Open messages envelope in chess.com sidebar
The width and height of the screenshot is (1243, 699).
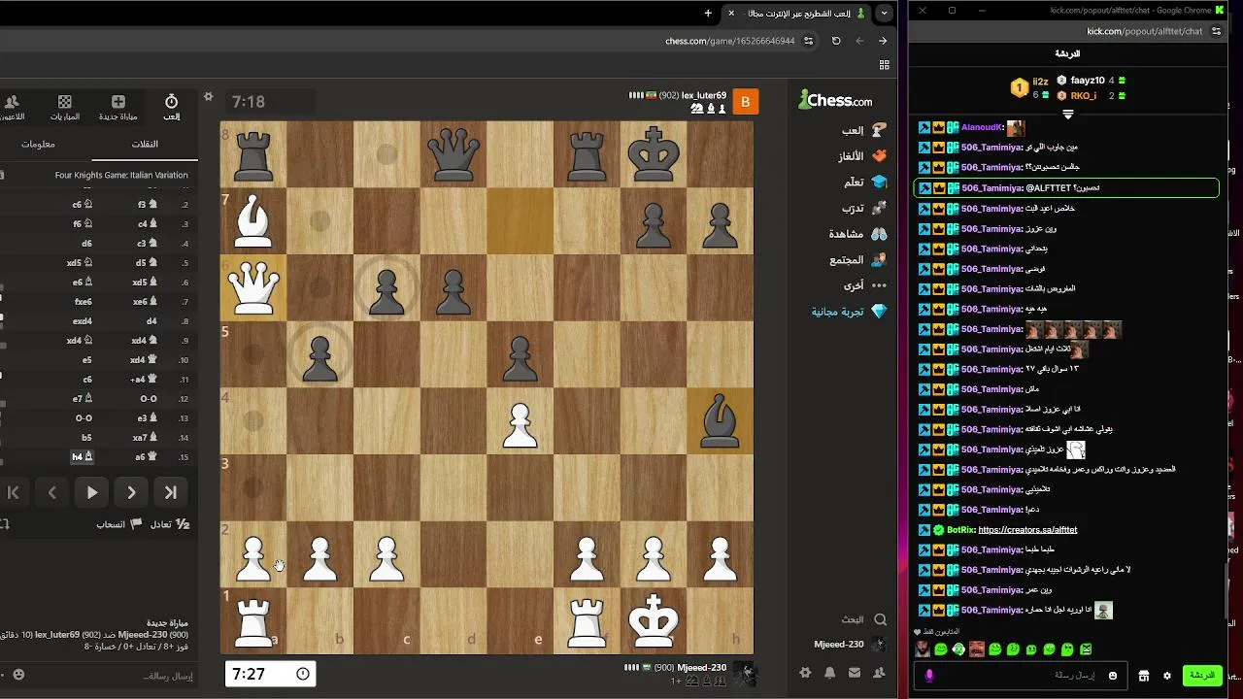click(855, 672)
